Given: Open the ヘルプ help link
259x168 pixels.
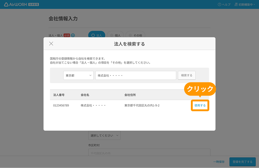Looking at the screenshot, I should 224,5.
